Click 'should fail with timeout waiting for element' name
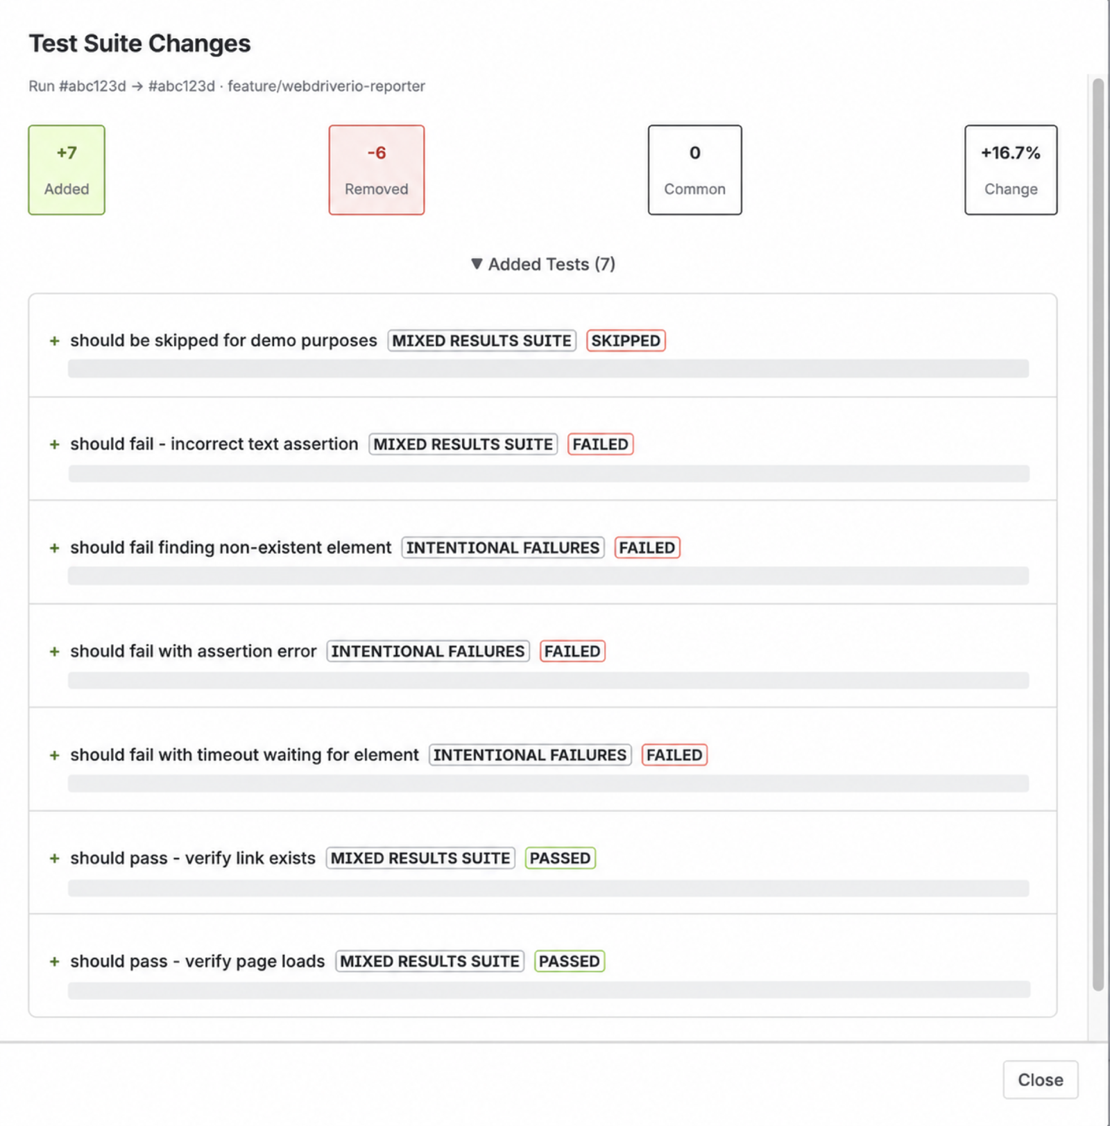Image resolution: width=1110 pixels, height=1126 pixels. (245, 754)
